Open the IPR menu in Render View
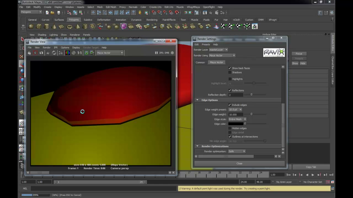Viewport: 353px width, 198px height. pos(56,47)
